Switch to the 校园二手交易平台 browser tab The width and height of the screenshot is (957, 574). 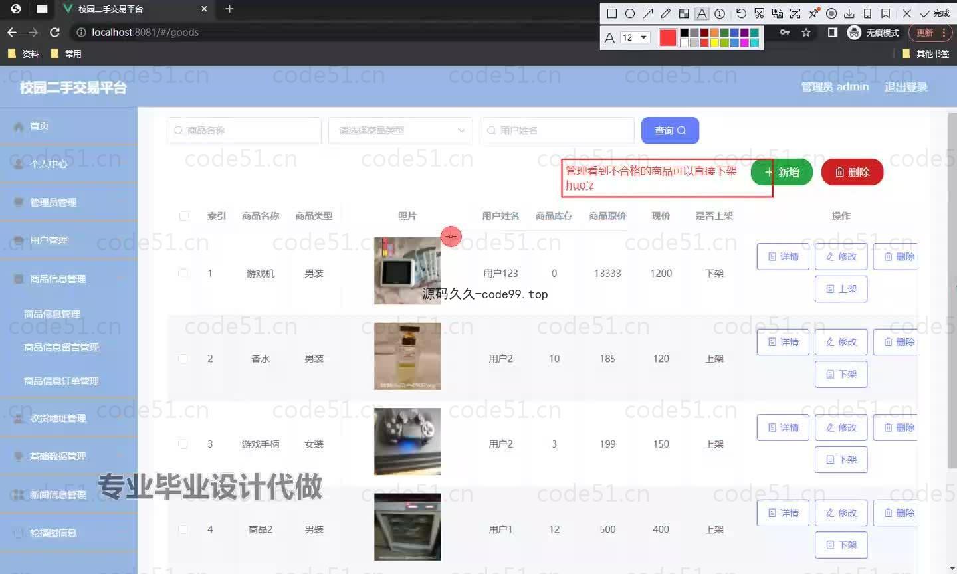(x=136, y=9)
